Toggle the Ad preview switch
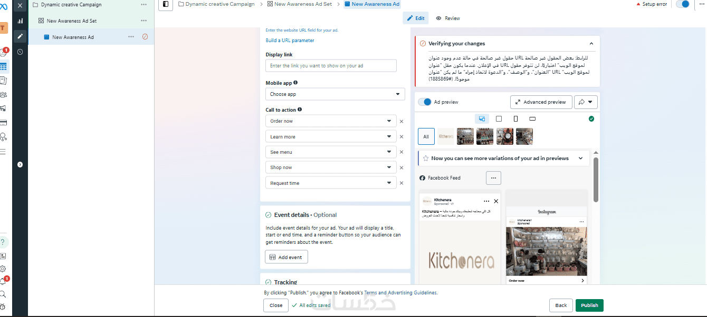Image resolution: width=707 pixels, height=317 pixels. (425, 102)
